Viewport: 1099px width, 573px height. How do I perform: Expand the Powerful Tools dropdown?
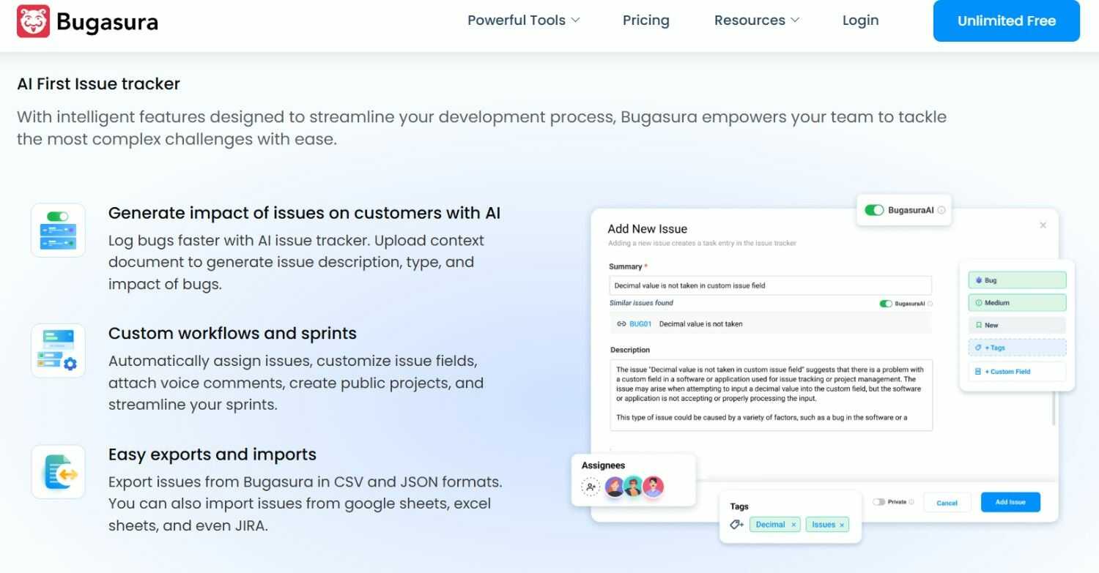tap(523, 20)
